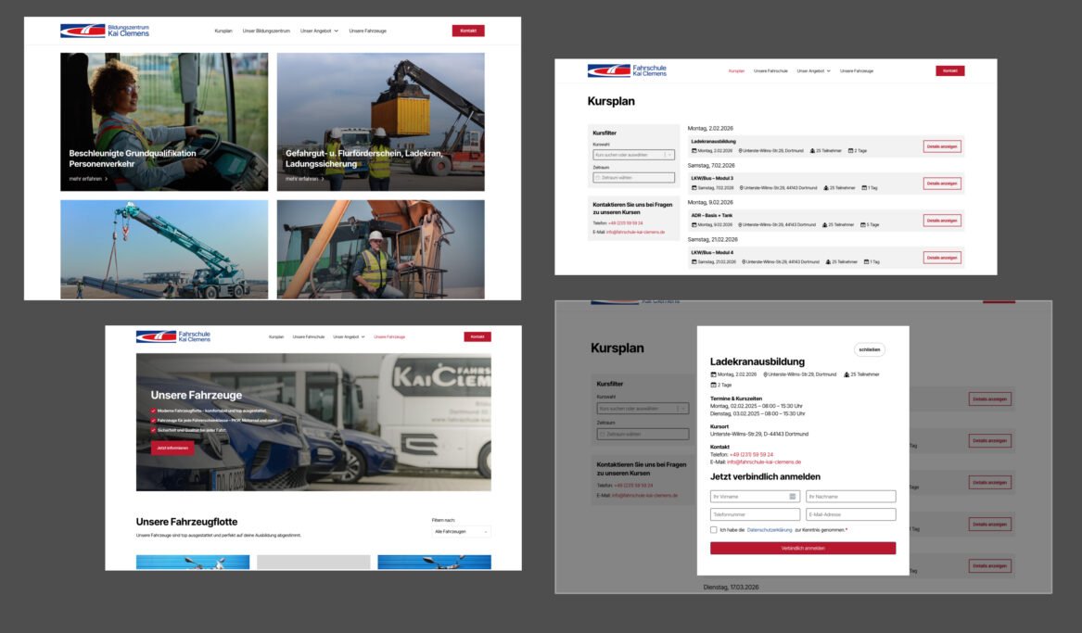Screen dimensions: 1082x633
Task: Tick the Datenschutzerklärung consent checkbox
Action: [714, 530]
